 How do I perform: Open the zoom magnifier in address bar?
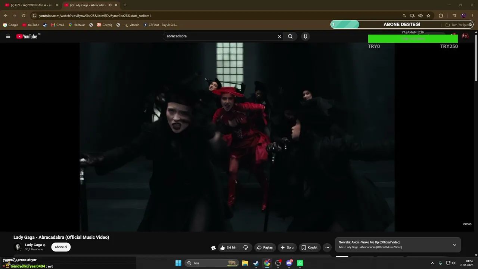tap(404, 16)
